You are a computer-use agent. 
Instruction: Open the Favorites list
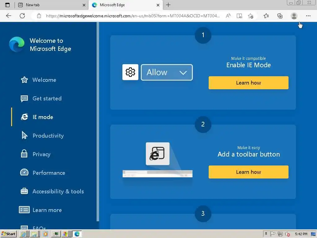coord(266,16)
